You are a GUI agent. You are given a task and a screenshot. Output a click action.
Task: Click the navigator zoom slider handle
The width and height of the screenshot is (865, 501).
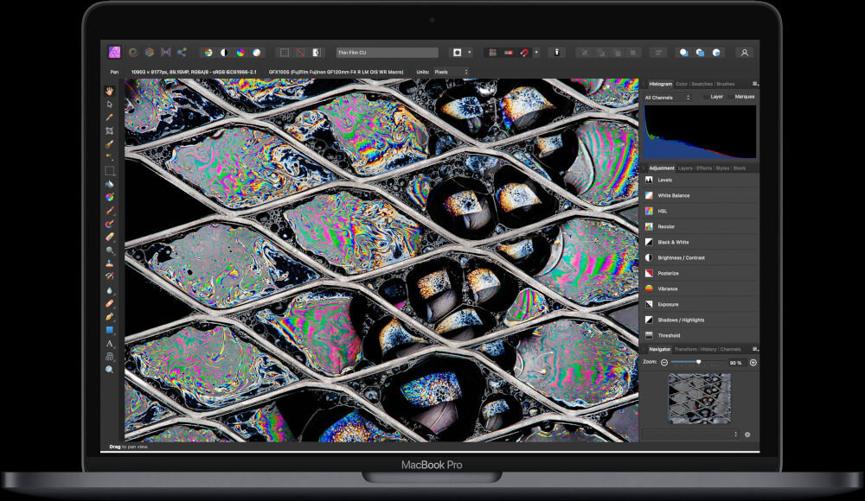point(699,362)
